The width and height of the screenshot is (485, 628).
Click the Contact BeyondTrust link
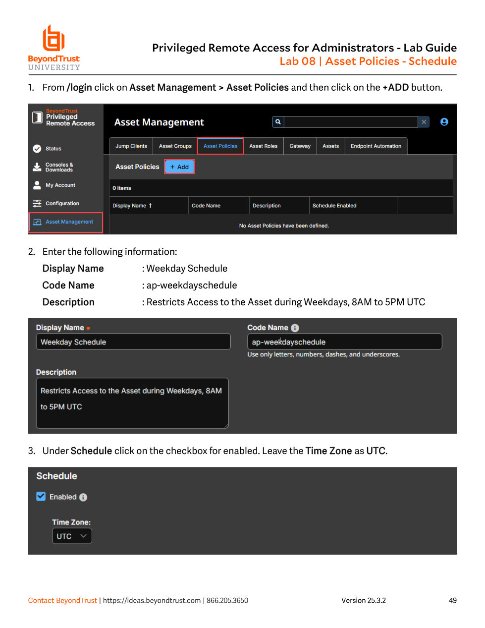point(62,600)
